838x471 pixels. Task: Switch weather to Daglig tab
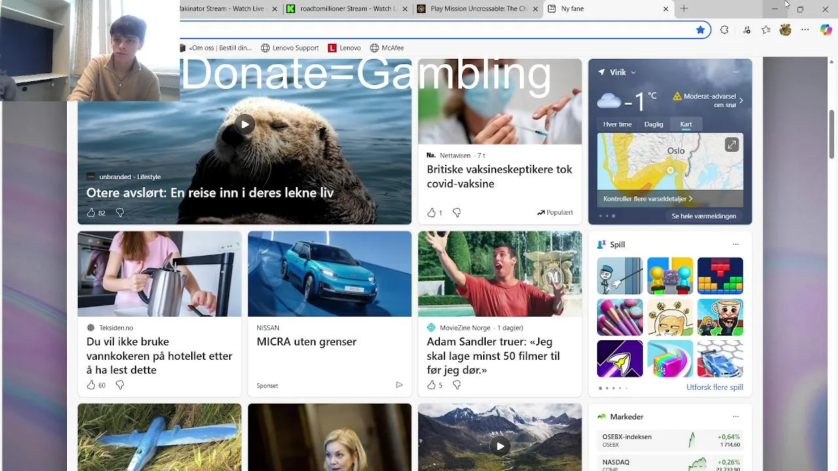pos(653,124)
